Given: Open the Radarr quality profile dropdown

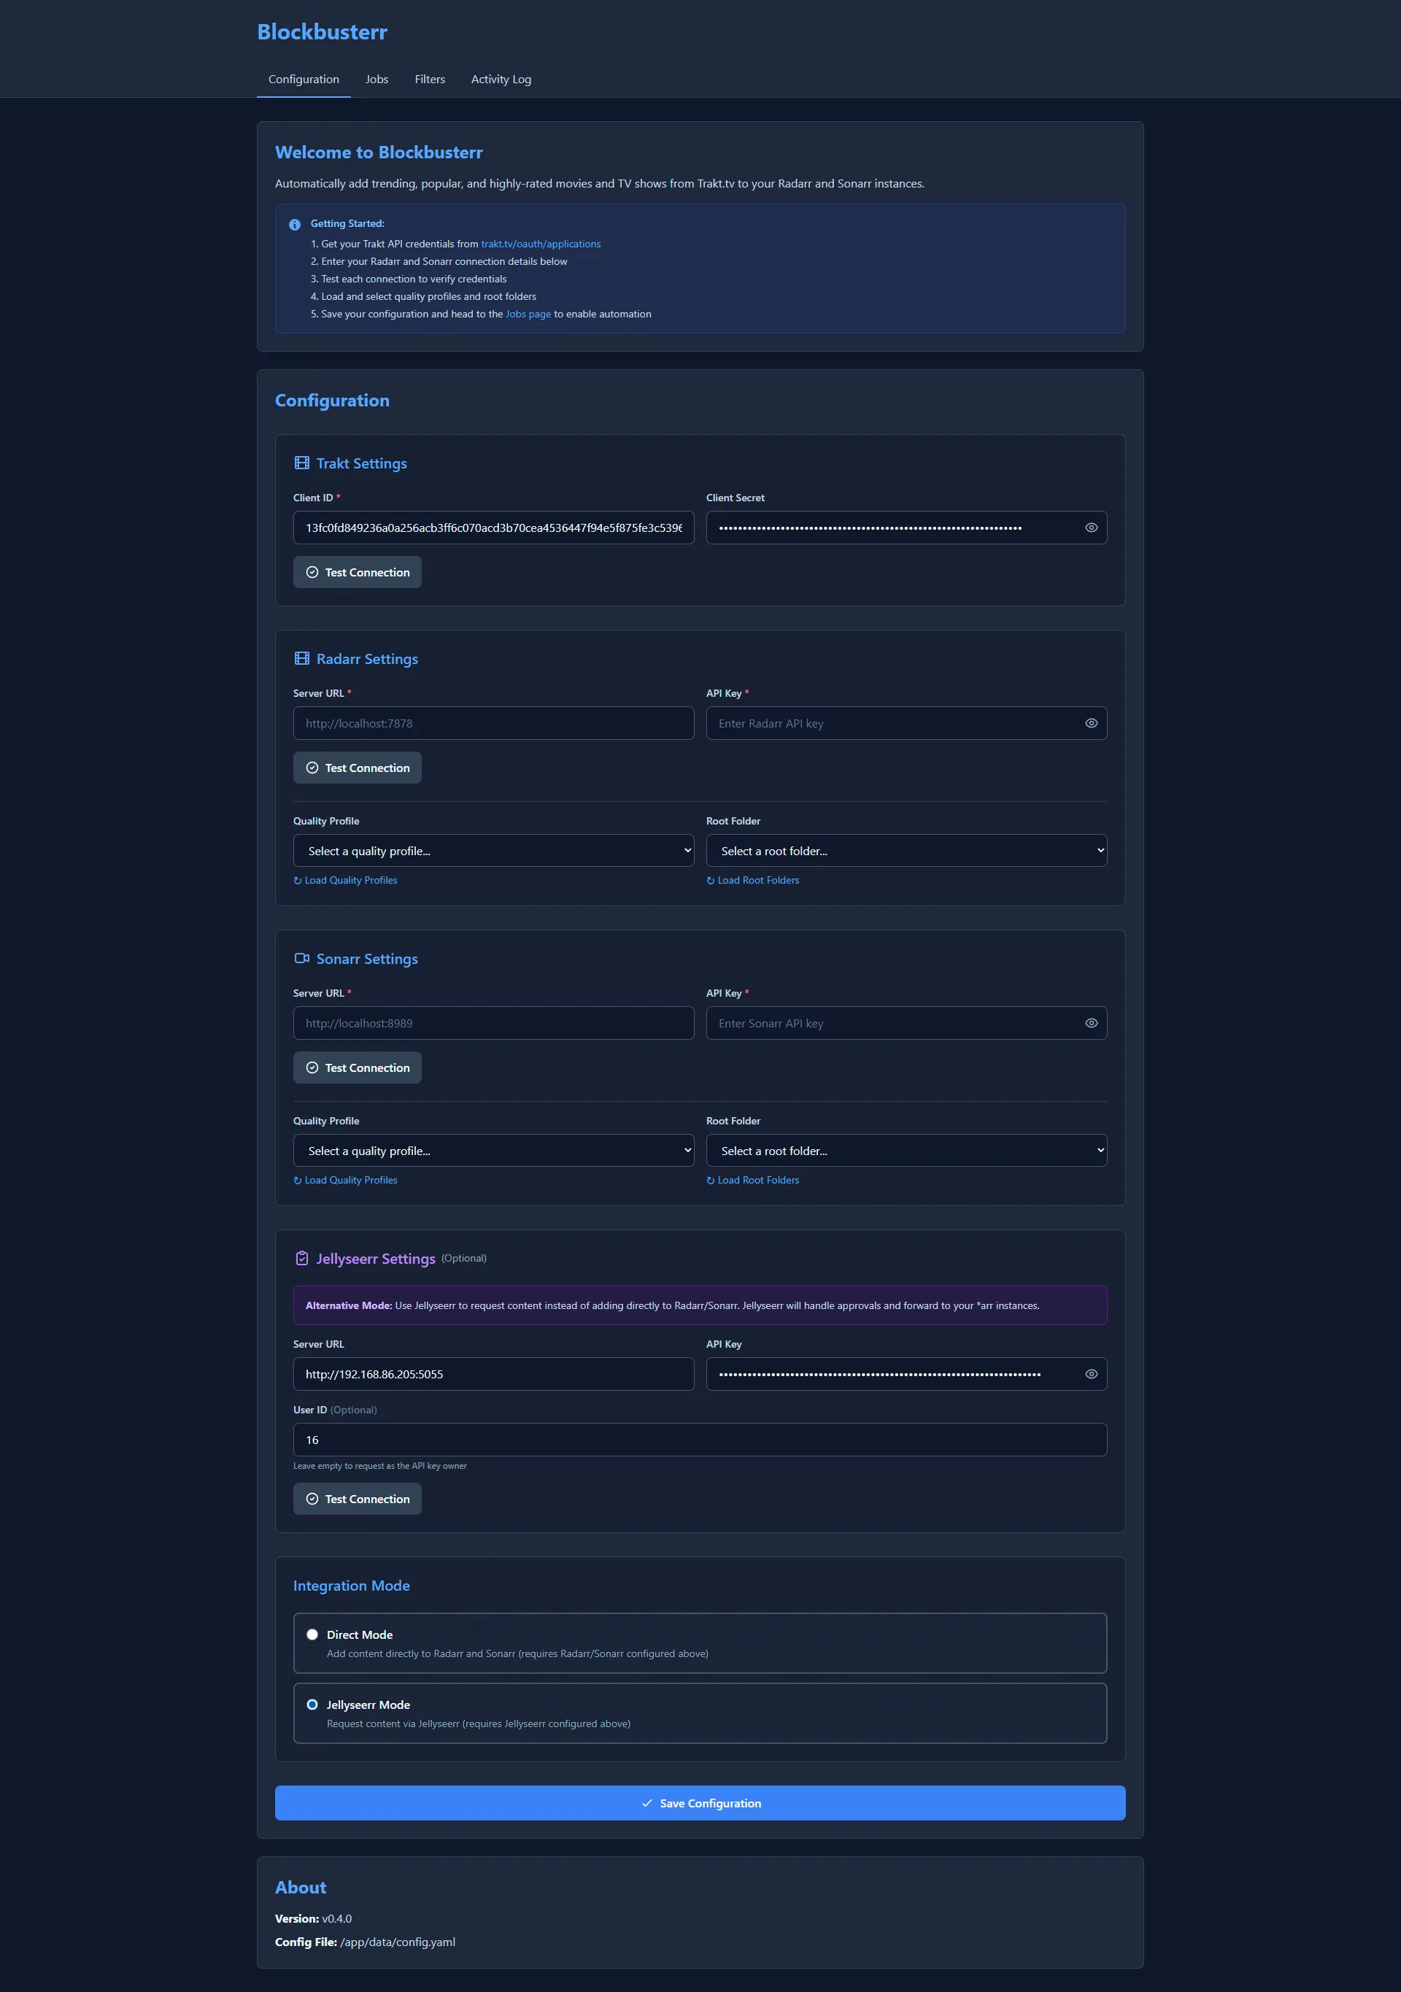Looking at the screenshot, I should pos(492,850).
